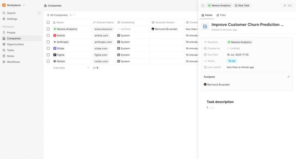Click the Task description heading
The height and width of the screenshot is (159, 296).
point(220,102)
